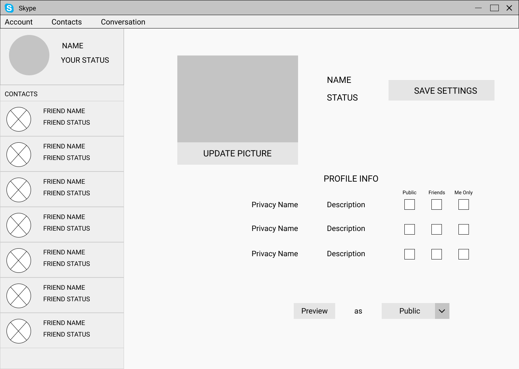Select the fourth contact's avatar circle
Image resolution: width=519 pixels, height=369 pixels.
click(19, 224)
